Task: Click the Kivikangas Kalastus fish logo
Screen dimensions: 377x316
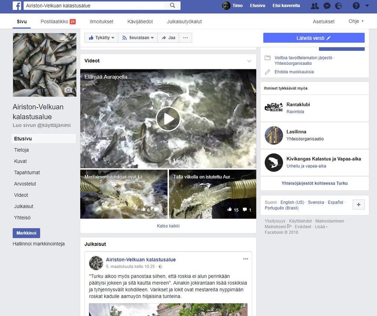Action: pos(274,163)
